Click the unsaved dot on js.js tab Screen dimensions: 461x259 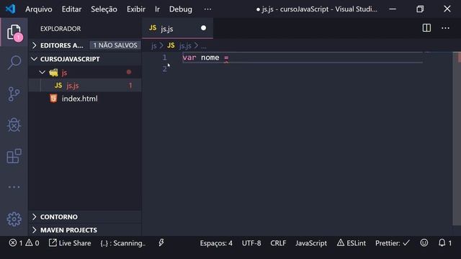203,28
